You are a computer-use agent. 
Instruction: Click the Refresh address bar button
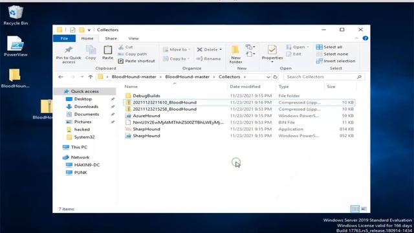tap(275, 77)
